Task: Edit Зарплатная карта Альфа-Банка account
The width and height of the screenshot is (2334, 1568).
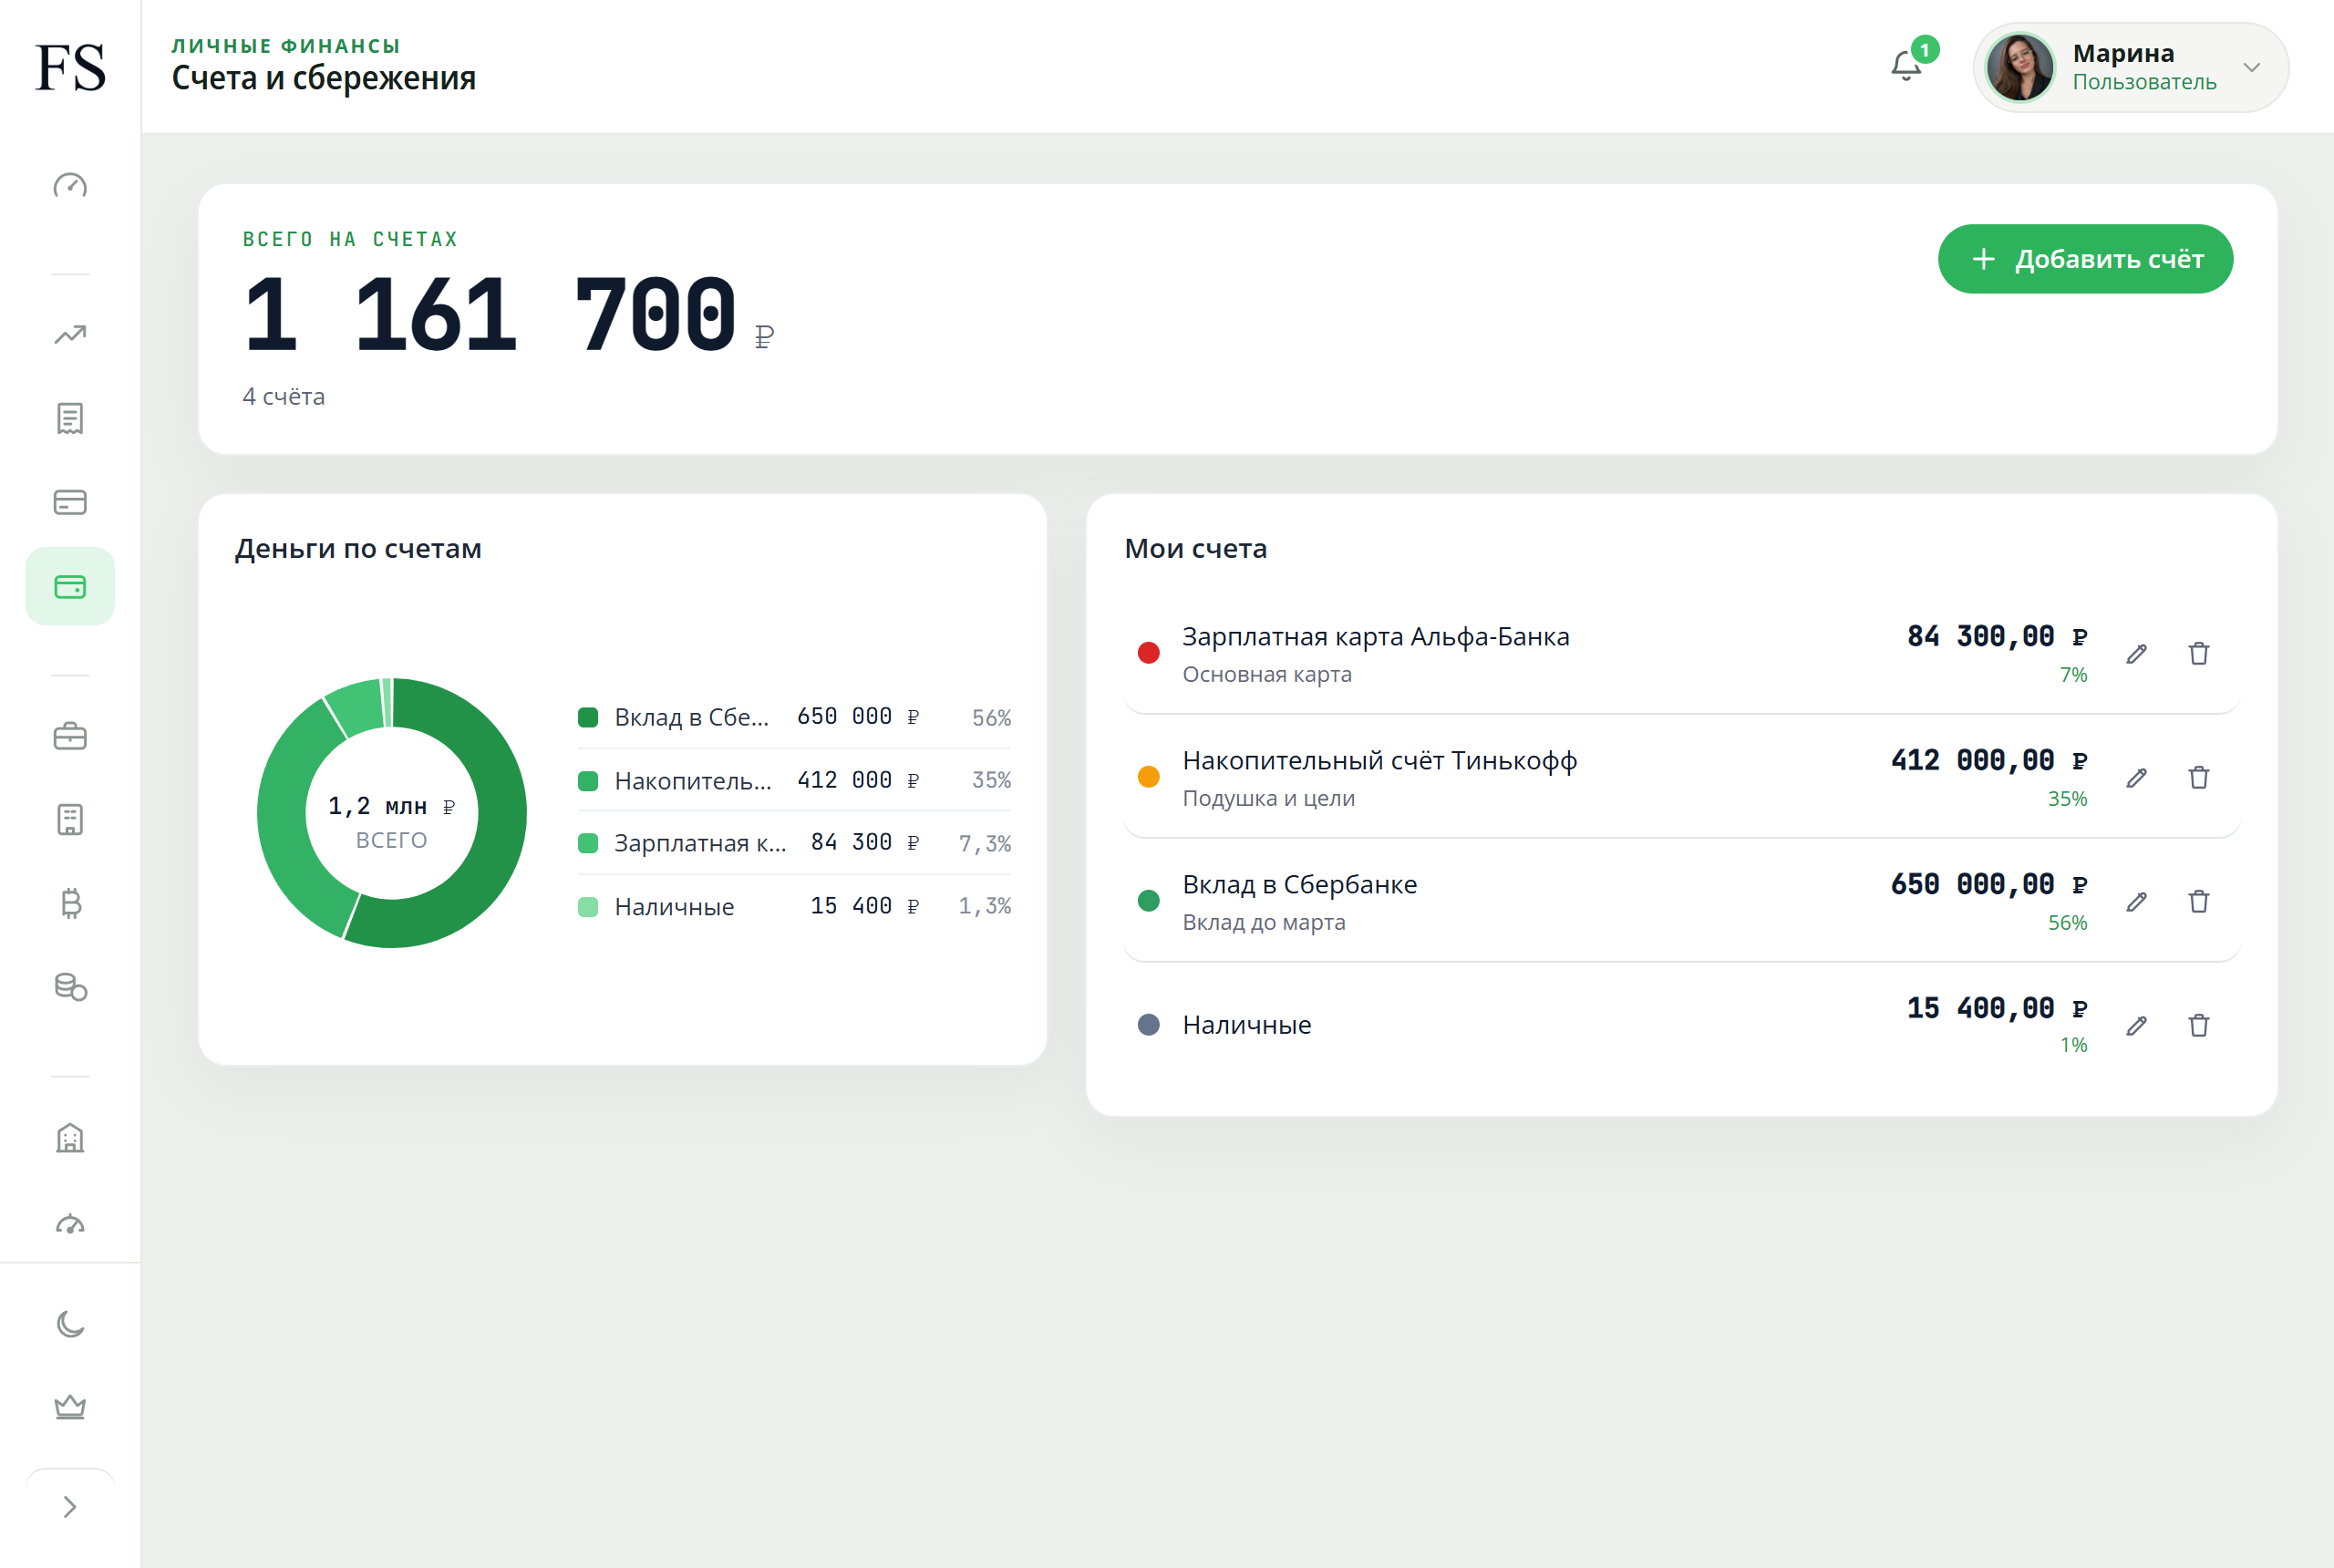Action: point(2137,654)
